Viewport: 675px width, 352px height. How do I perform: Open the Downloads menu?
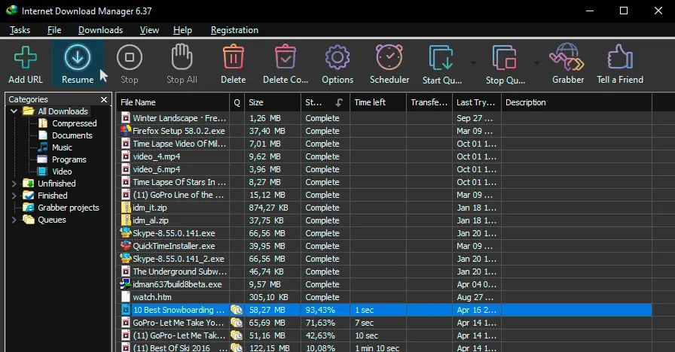[100, 30]
